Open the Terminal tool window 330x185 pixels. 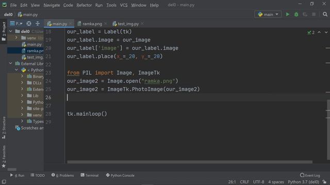(x=89, y=175)
